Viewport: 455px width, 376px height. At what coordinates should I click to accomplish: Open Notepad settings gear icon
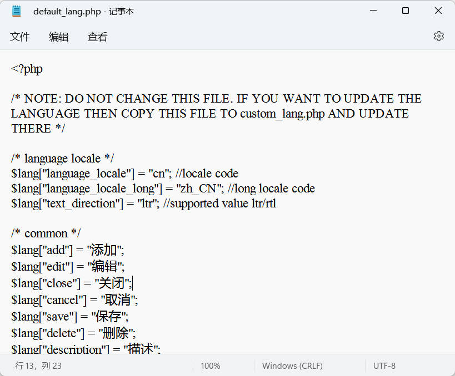tap(438, 36)
